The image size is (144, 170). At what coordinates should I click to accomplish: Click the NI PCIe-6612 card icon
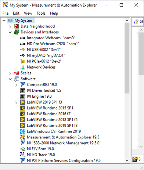(x=23, y=61)
